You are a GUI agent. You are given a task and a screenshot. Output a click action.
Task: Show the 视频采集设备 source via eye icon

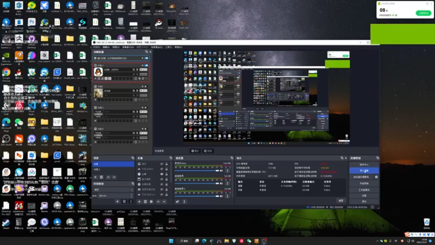161,189
